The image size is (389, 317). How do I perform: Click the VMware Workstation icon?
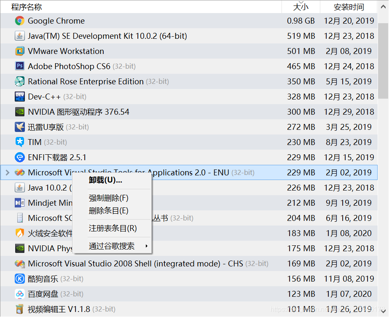pyautogui.click(x=20, y=51)
